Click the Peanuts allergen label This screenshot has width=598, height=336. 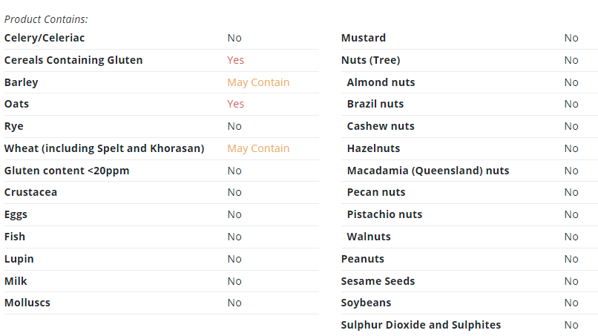pyautogui.click(x=362, y=259)
